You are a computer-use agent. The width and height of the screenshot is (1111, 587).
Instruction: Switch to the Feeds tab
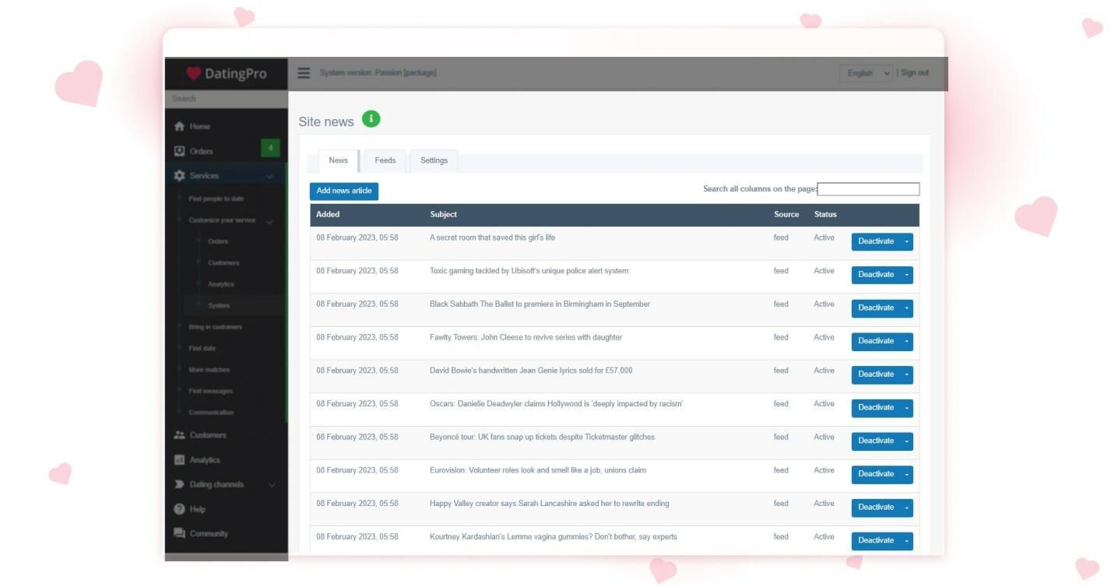385,160
